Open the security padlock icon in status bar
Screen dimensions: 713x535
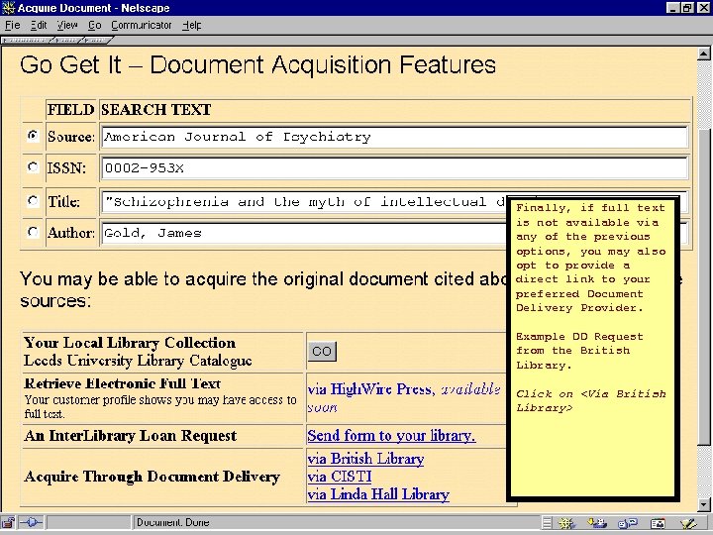click(8, 523)
